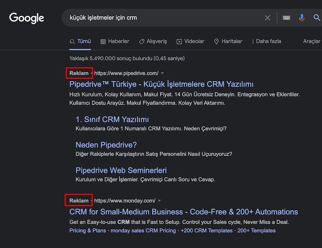Screen dimensions: 322x248
Task: Open the Neden Pipedrive? sitelink
Action: click(x=106, y=145)
